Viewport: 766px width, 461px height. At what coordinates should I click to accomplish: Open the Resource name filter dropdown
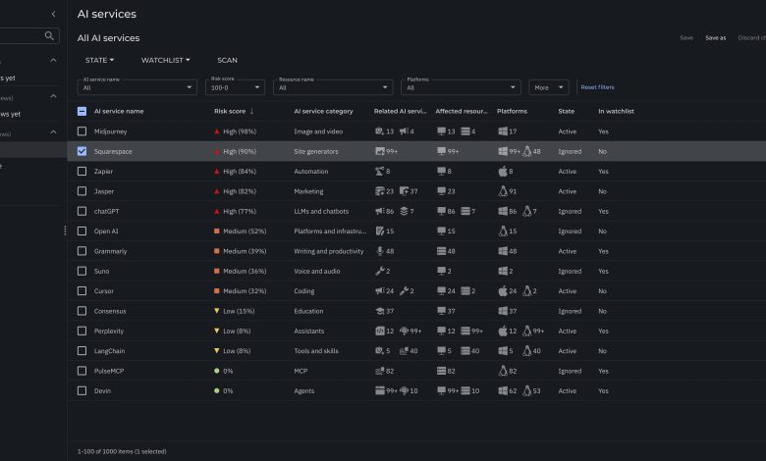coord(333,87)
